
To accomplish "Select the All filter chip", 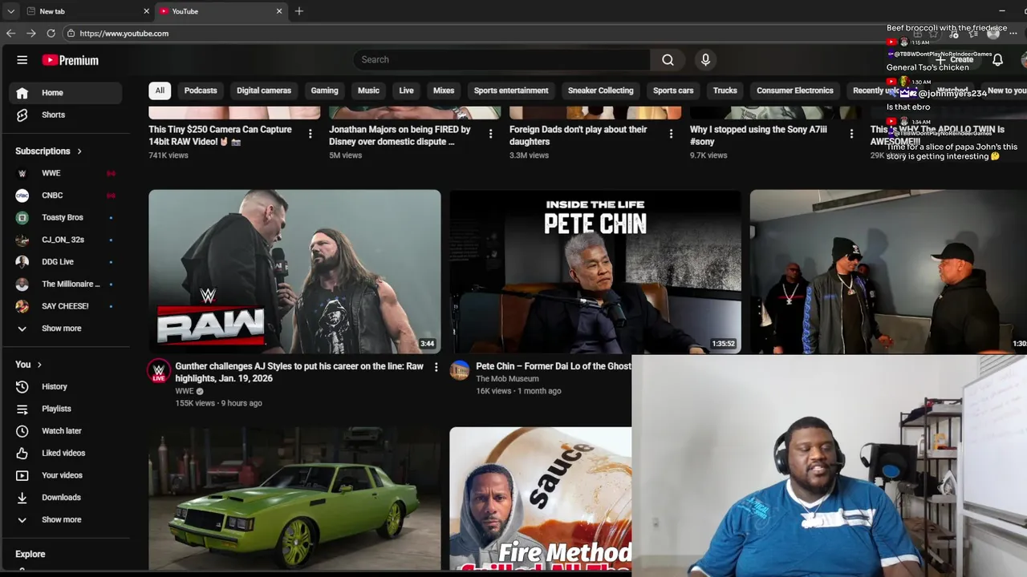I will coord(160,91).
